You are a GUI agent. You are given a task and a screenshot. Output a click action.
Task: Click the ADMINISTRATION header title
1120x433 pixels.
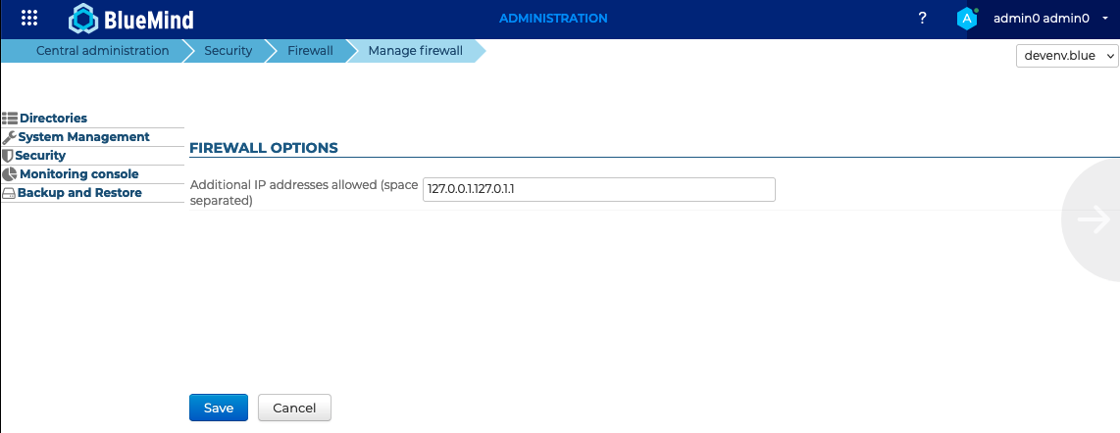[553, 19]
